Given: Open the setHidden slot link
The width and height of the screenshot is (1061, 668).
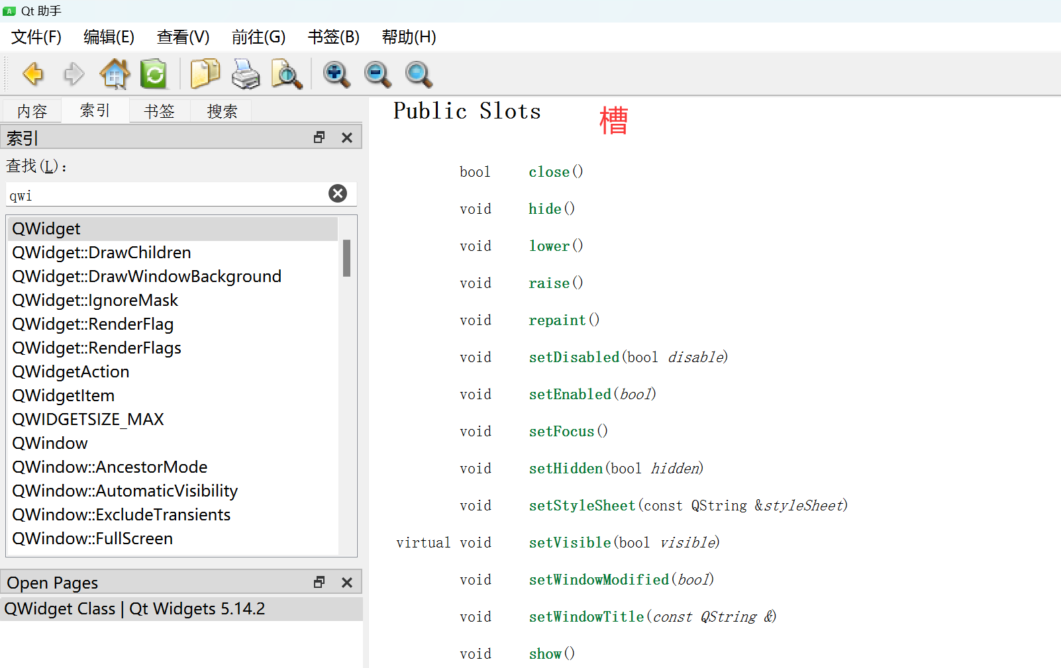Looking at the screenshot, I should pyautogui.click(x=566, y=469).
